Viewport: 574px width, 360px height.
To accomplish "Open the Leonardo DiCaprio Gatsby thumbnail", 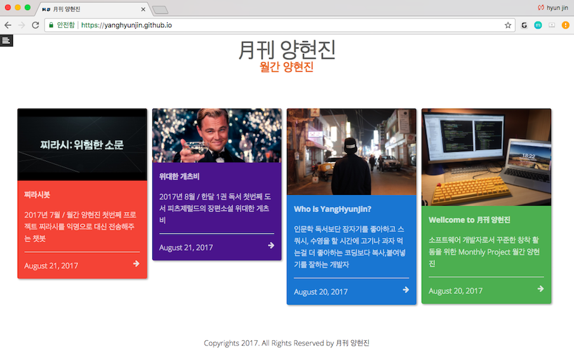I will coord(217,135).
